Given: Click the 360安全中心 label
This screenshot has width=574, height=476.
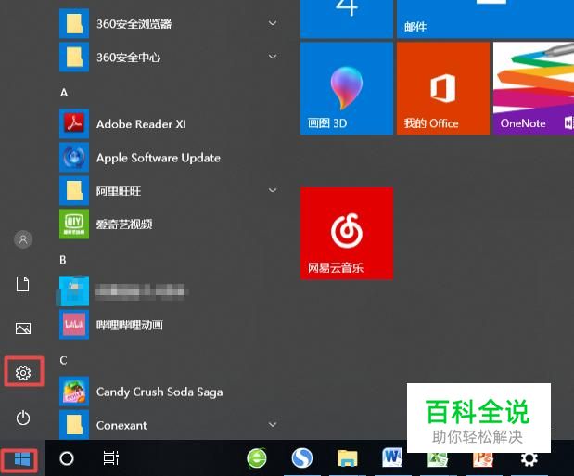Looking at the screenshot, I should coord(129,58).
